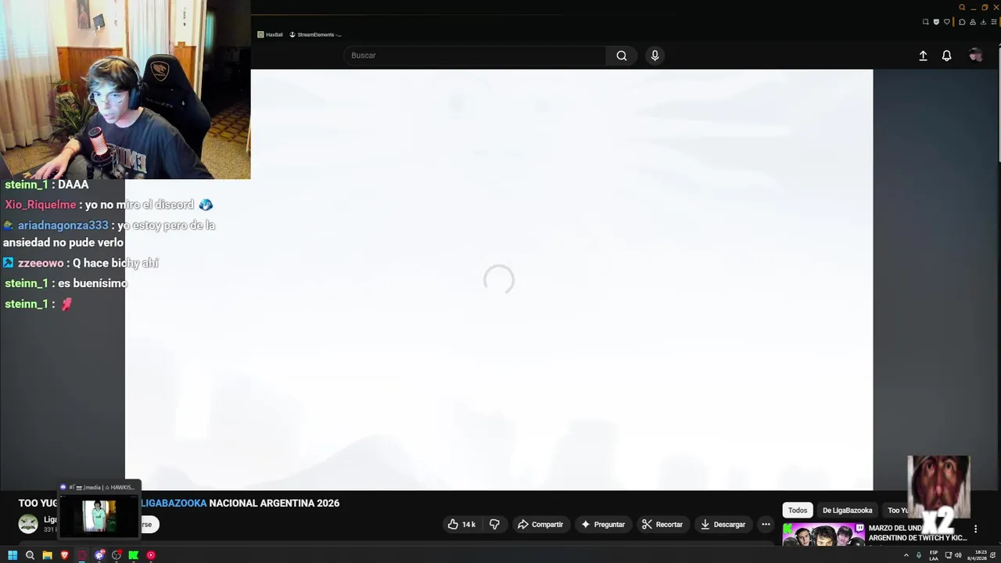Open the StreamElements bookmark

pos(315,34)
